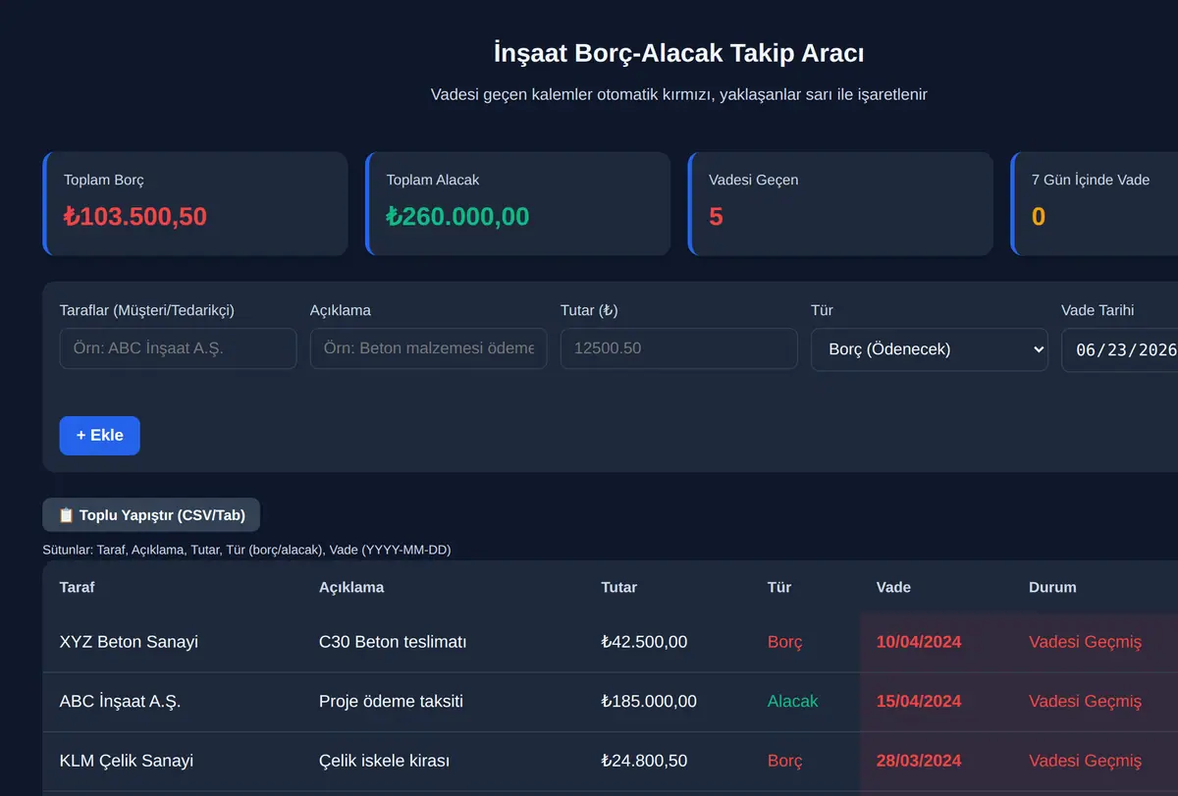This screenshot has height=796, width=1178.
Task: Click the Proje ödeme taksiti description
Action: click(x=391, y=702)
